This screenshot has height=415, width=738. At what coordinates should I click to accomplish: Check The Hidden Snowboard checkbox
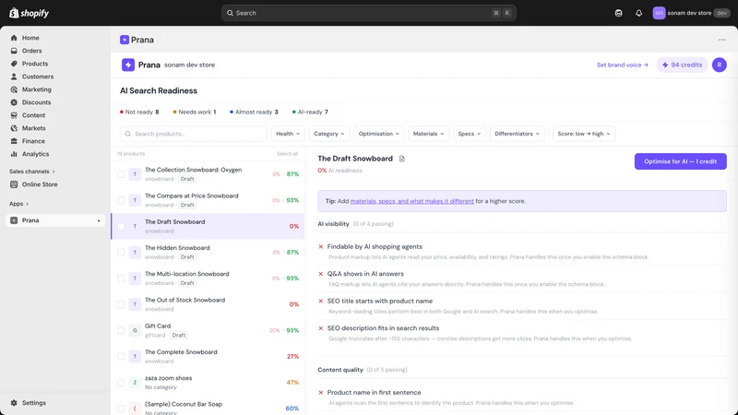click(121, 253)
